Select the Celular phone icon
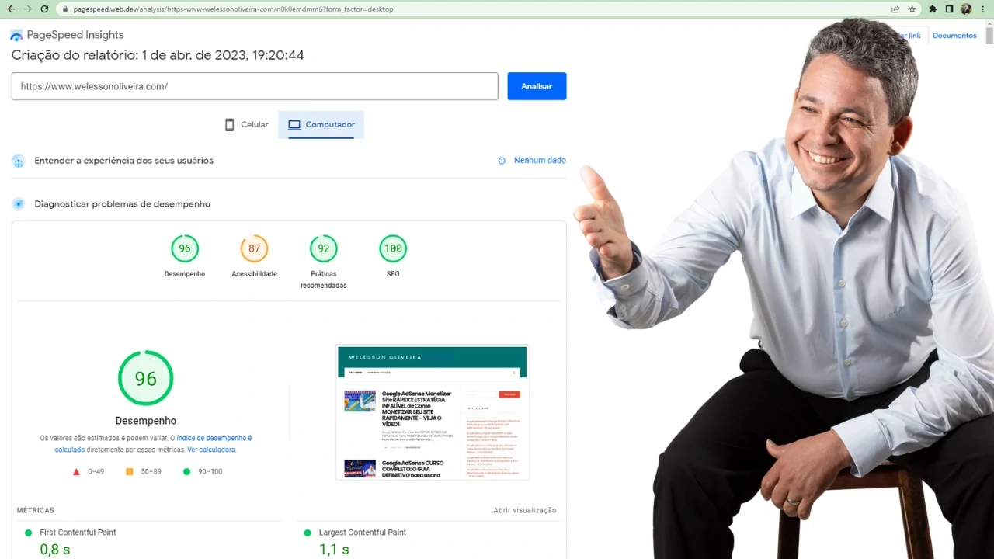The image size is (994, 559). tap(230, 124)
